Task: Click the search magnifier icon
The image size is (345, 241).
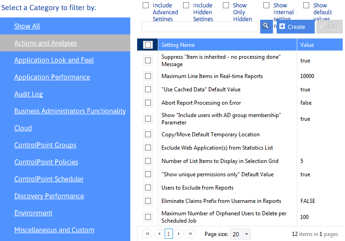Action: point(266,26)
